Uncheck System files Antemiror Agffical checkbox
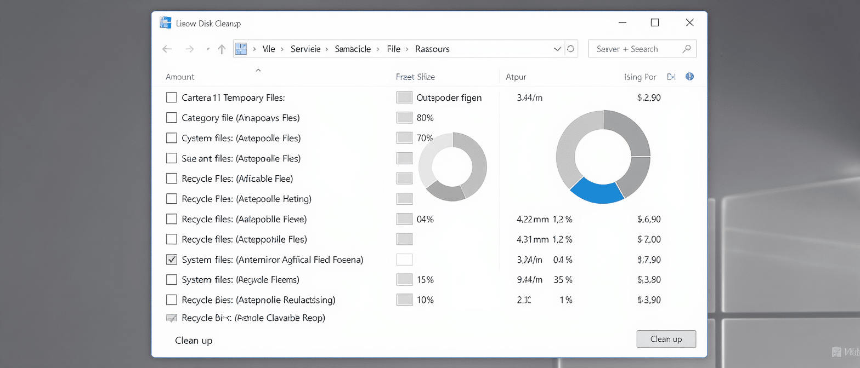The width and height of the screenshot is (860, 368). tap(172, 260)
